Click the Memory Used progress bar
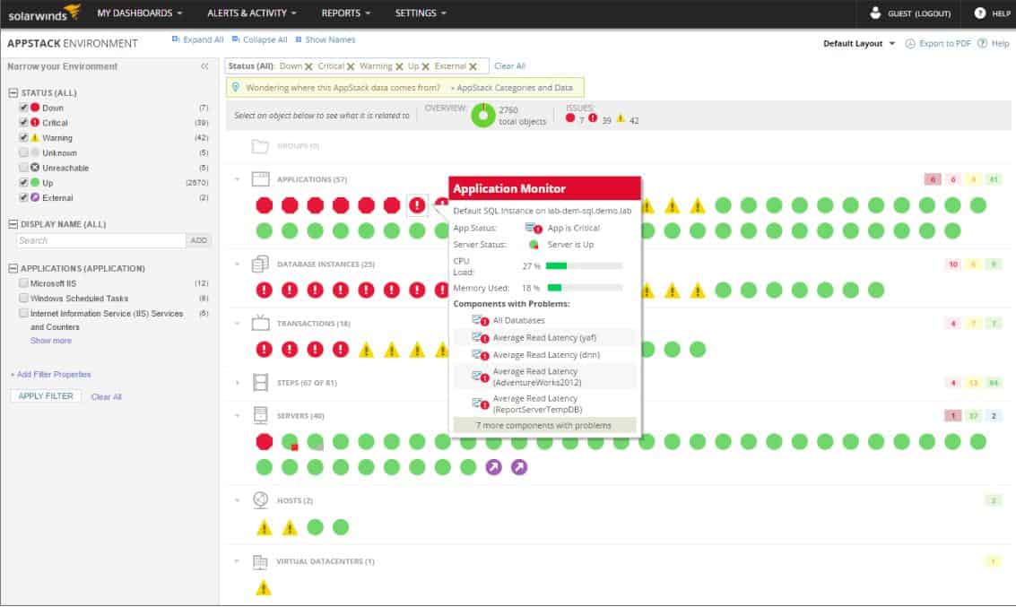This screenshot has height=607, width=1016. tap(584, 288)
